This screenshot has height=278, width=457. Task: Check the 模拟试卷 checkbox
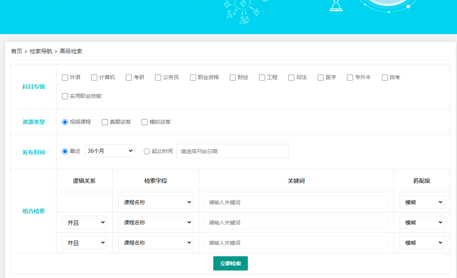[145, 122]
